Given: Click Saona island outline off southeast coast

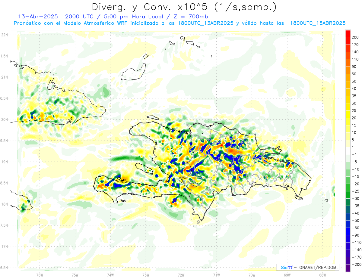Looking at the screenshot, I should 299,197.
